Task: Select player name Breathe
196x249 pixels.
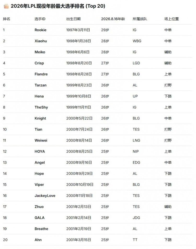Action: [x=41, y=229]
